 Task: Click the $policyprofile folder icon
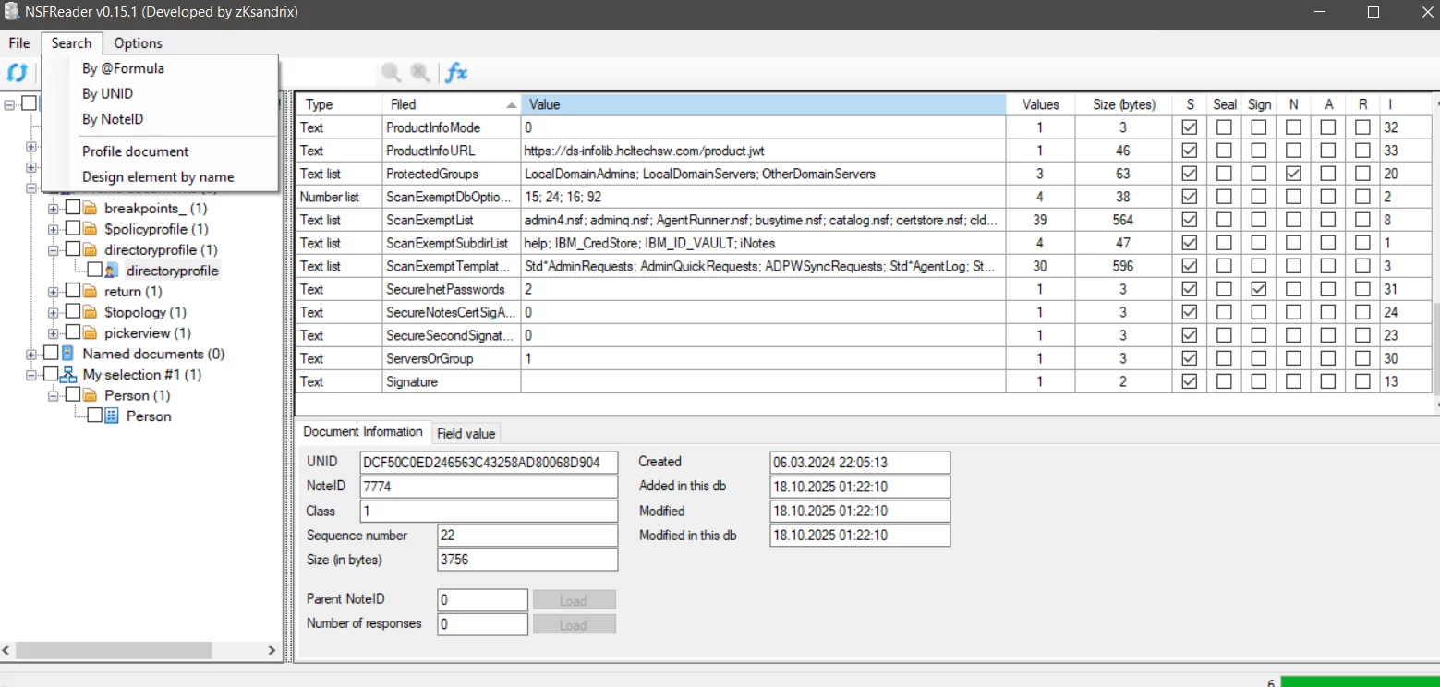click(90, 229)
